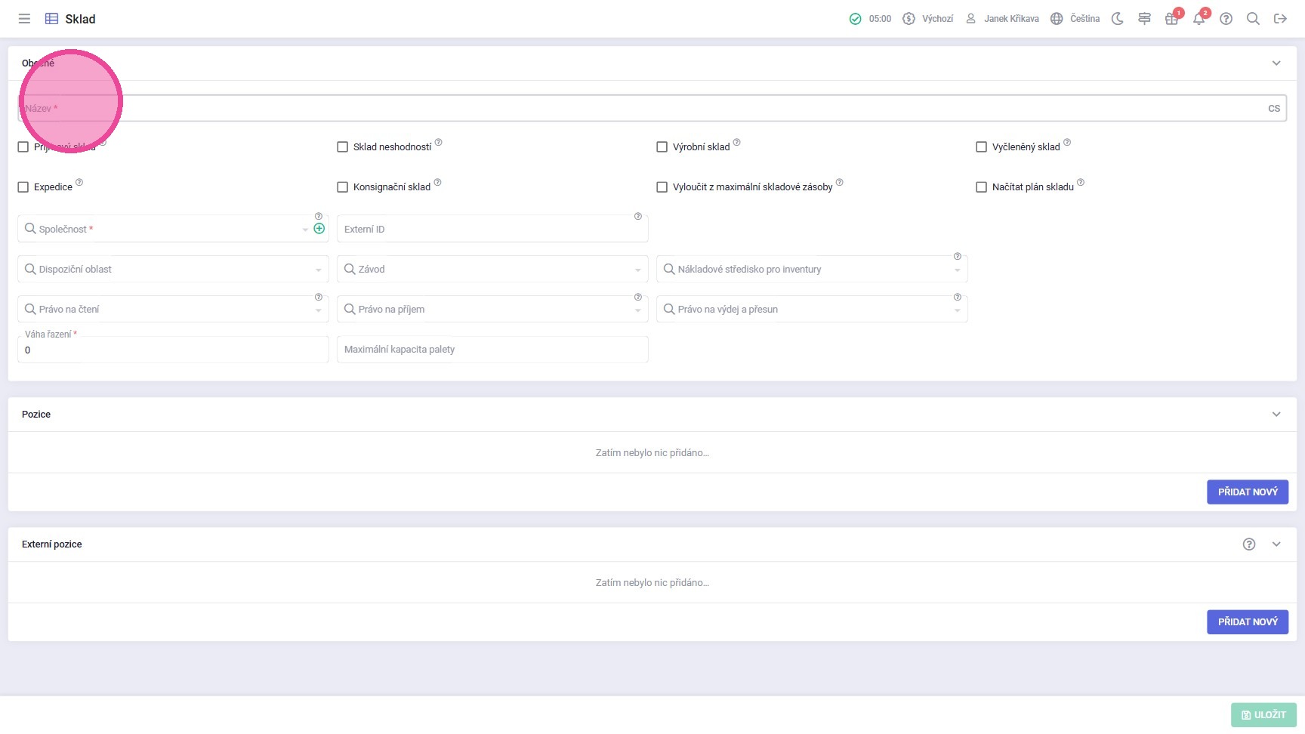Toggle dark mode moon icon
This screenshot has width=1305, height=734.
(x=1118, y=19)
